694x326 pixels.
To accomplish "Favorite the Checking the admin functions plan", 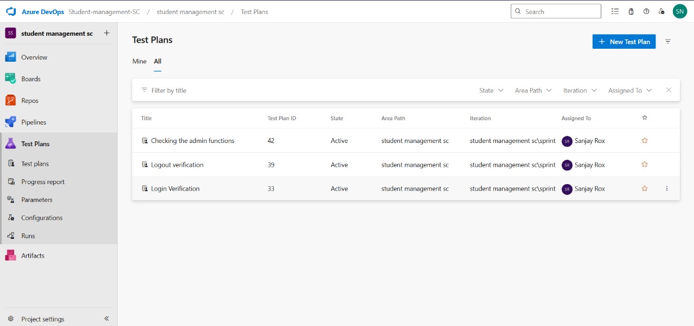I will pyautogui.click(x=645, y=141).
